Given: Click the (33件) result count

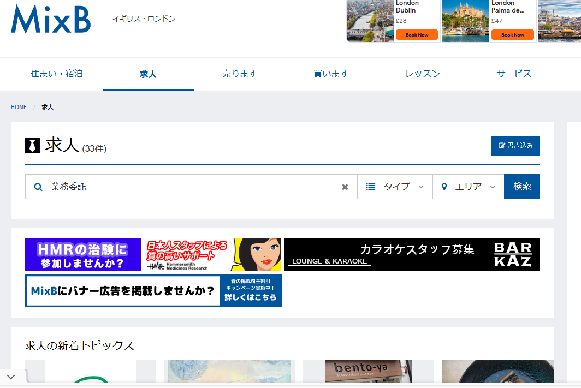Looking at the screenshot, I should [x=94, y=148].
